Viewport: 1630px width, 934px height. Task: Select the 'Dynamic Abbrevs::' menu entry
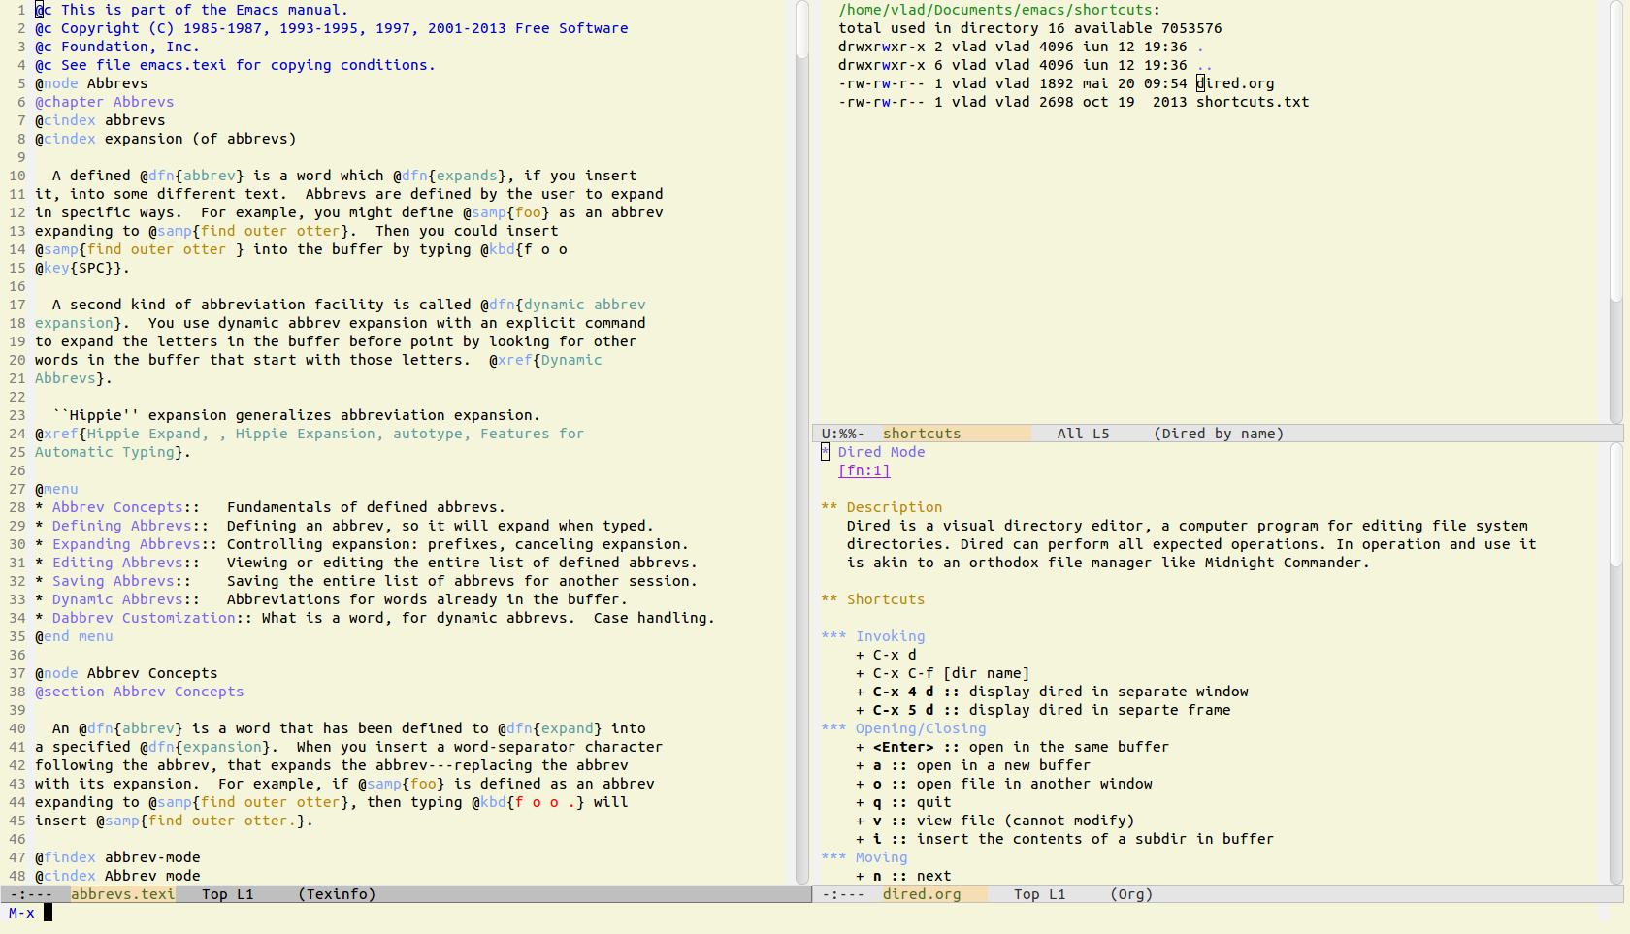(126, 599)
